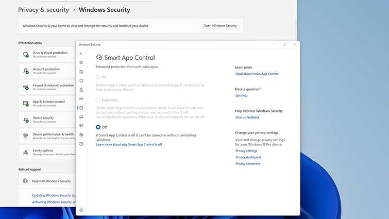Viewport: 389px width, 219px height.
Task: Expand Help with Windows Security section
Action: (x=51, y=181)
